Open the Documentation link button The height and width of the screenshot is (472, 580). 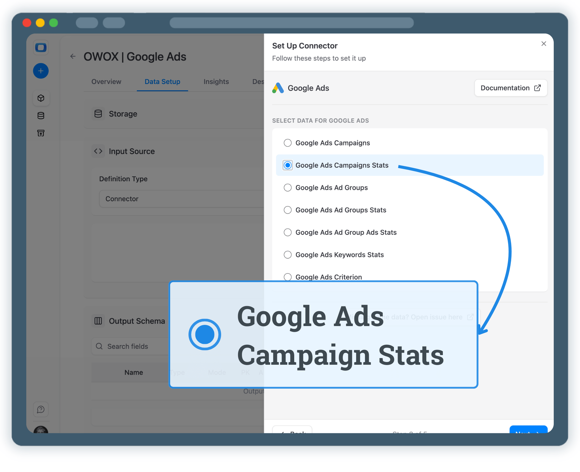point(511,88)
